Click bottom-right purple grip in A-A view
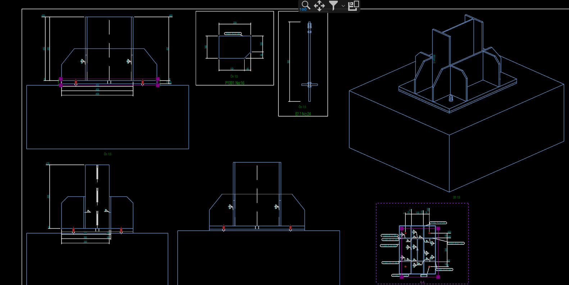Viewport: 569px width, 285px height. coord(438,277)
